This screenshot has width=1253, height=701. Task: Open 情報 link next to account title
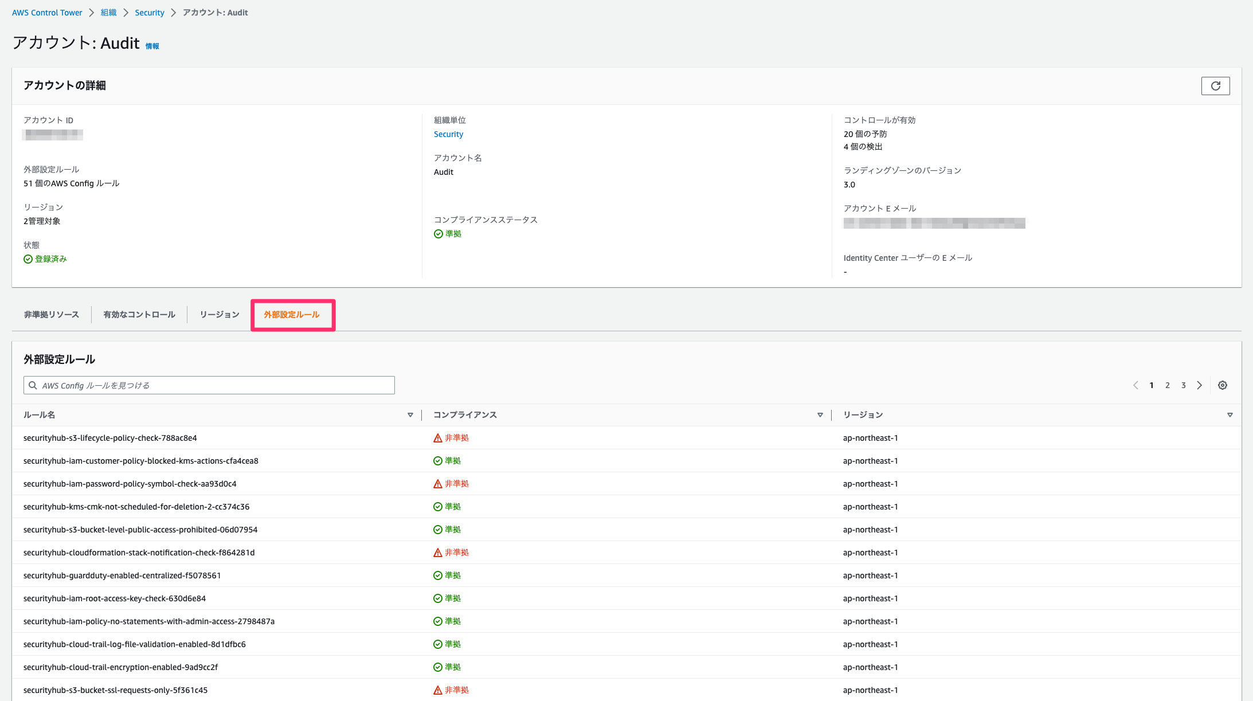click(x=152, y=46)
